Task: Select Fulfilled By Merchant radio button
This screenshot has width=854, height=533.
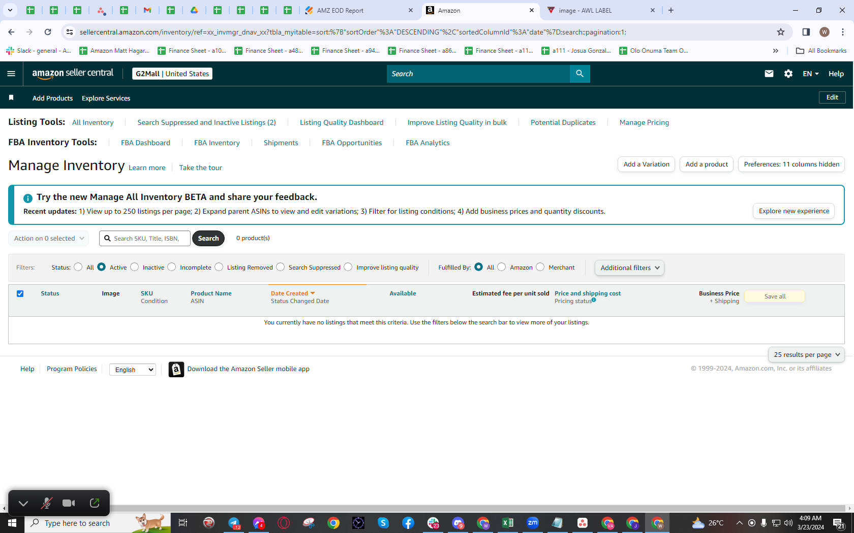Action: [x=540, y=267]
